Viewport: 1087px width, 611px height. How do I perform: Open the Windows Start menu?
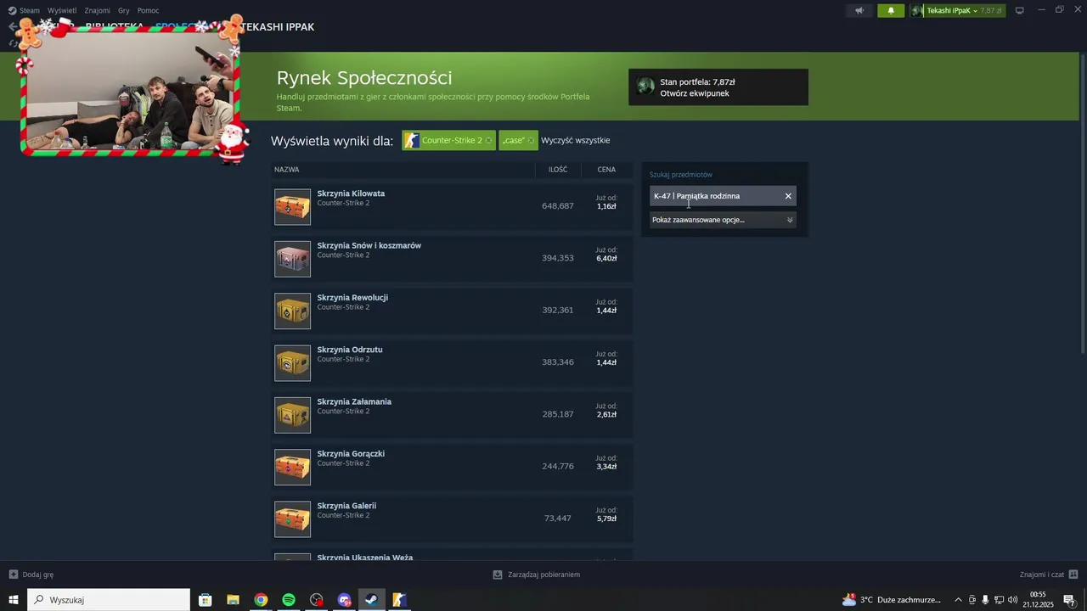point(14,600)
